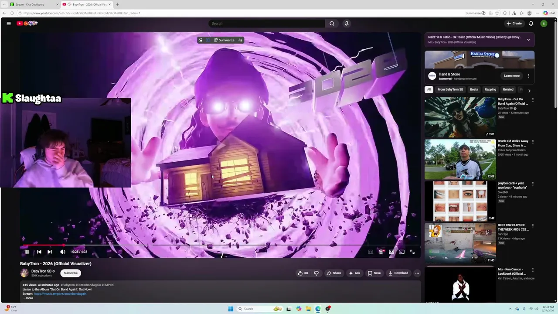This screenshot has width=558, height=314.
Task: Open the Windows Start menu
Action: [x=231, y=309]
